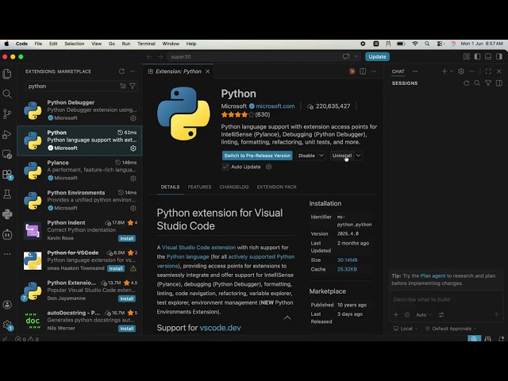Search the chat sessions
This screenshot has width=508, height=381.
click(x=477, y=83)
